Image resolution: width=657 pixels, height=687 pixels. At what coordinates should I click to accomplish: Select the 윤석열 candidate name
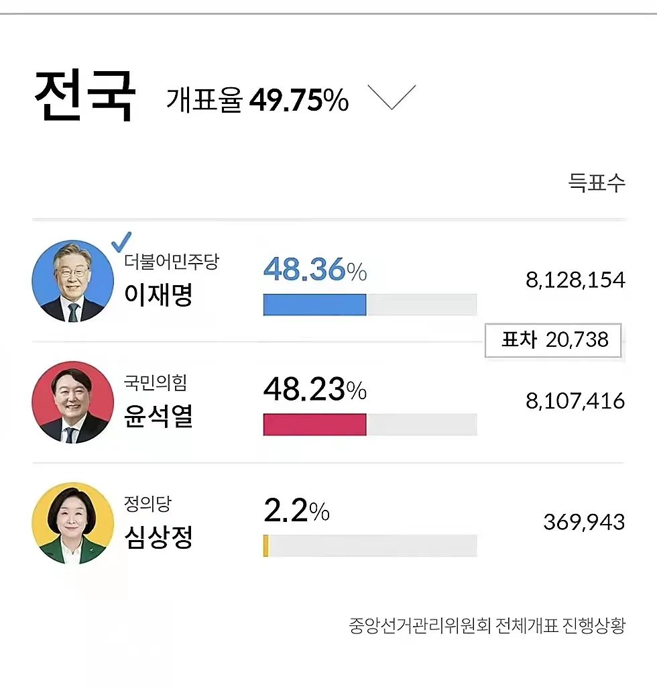click(159, 416)
